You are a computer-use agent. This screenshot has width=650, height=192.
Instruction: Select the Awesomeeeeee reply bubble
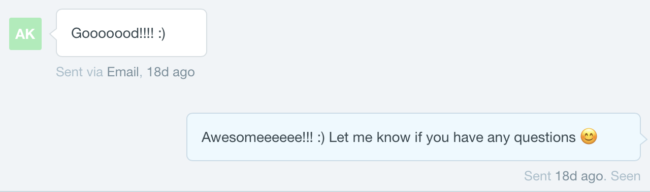(414, 137)
